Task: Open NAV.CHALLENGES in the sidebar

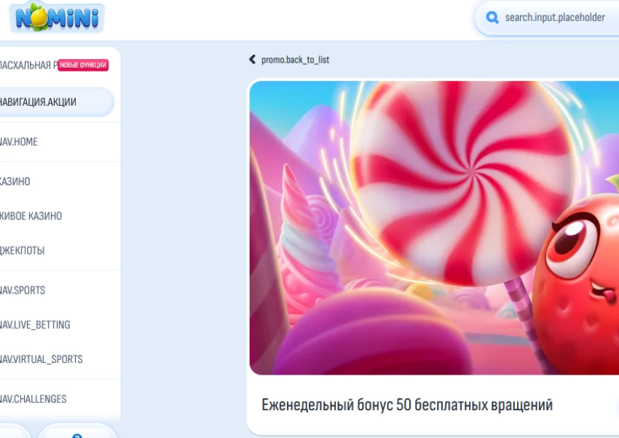Action: (x=33, y=399)
